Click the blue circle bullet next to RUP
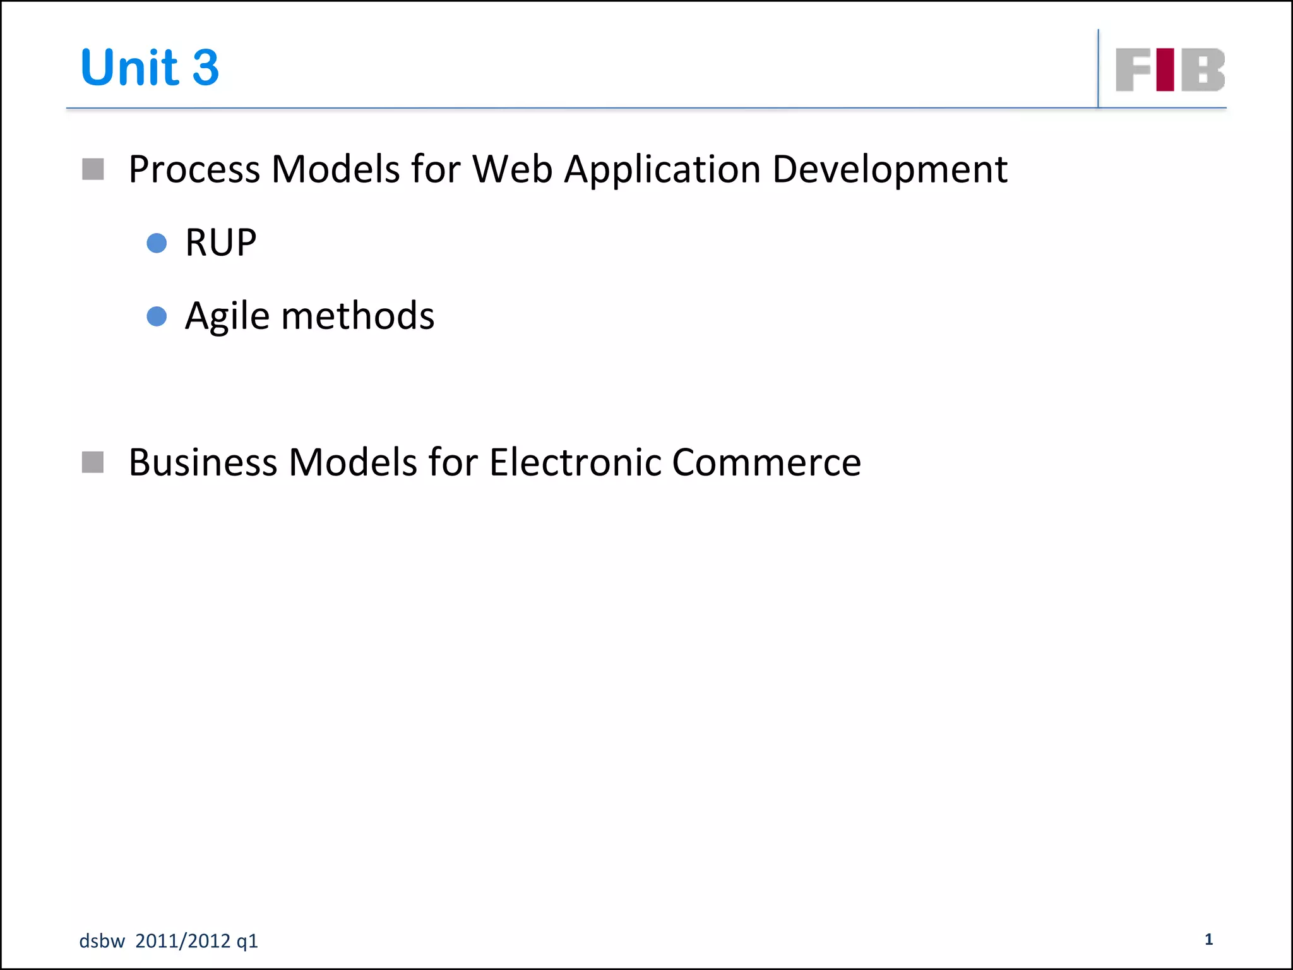1293x970 pixels. [157, 243]
